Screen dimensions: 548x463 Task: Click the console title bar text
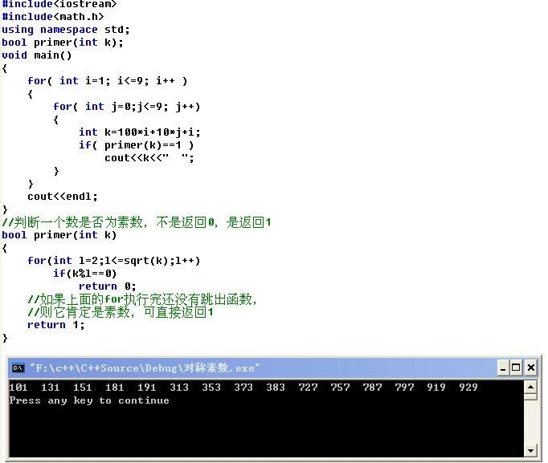point(145,368)
